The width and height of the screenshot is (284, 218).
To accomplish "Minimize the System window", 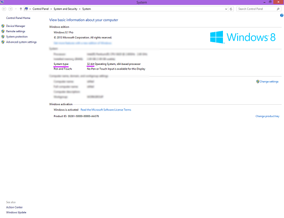I will click(265, 2).
